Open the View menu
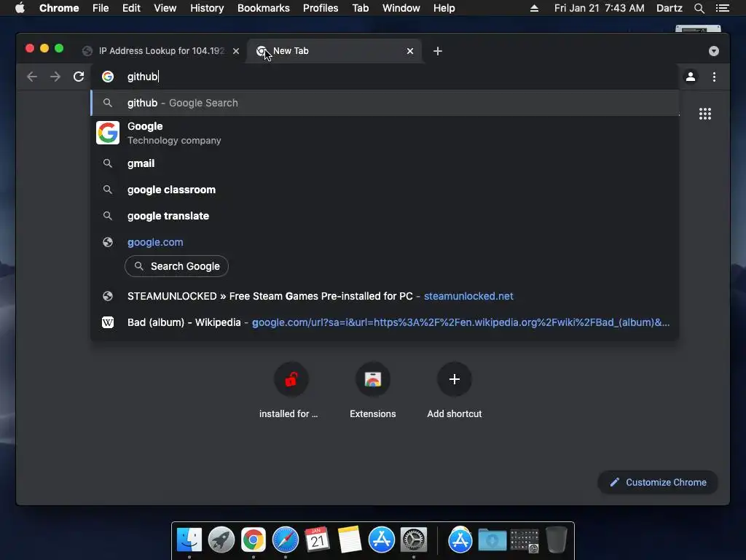 [165, 8]
